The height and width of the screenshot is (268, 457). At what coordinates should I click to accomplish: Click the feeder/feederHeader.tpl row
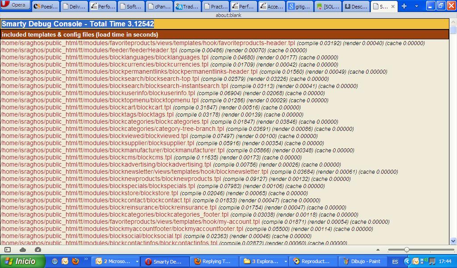click(154, 50)
